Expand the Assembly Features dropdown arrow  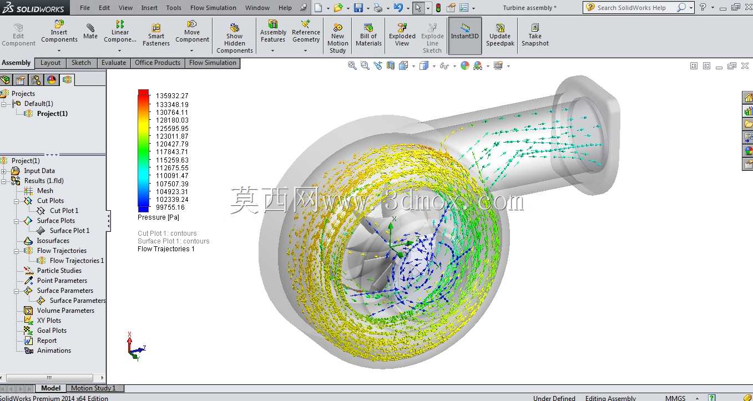click(272, 50)
